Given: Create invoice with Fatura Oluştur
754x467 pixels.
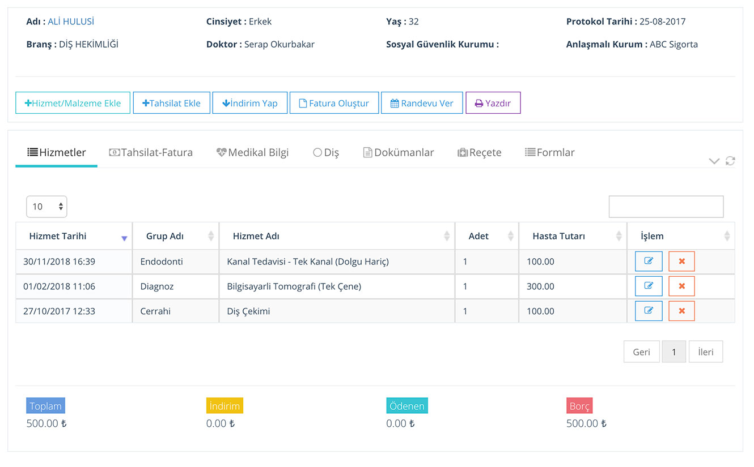Looking at the screenshot, I should point(334,103).
